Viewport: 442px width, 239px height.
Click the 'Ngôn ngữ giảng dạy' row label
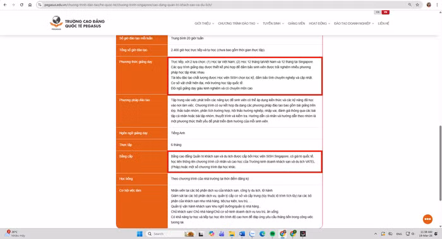[133, 133]
